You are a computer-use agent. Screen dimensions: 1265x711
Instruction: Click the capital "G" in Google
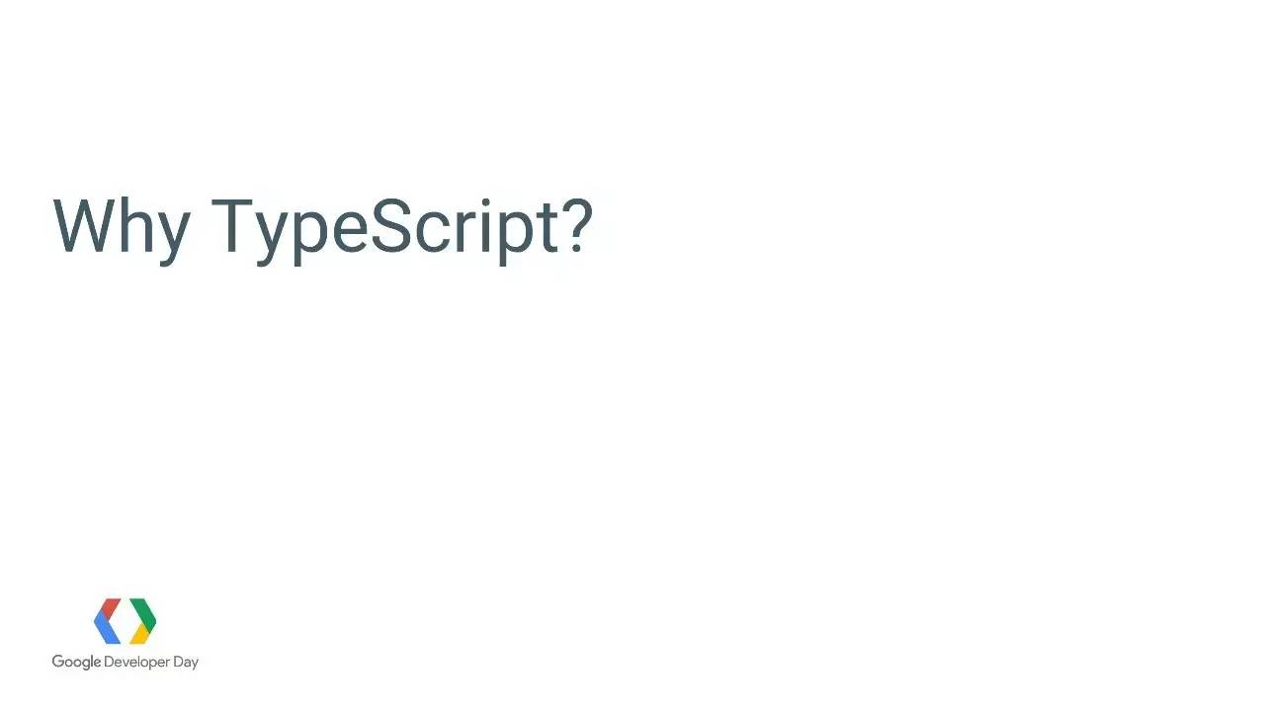tap(58, 662)
